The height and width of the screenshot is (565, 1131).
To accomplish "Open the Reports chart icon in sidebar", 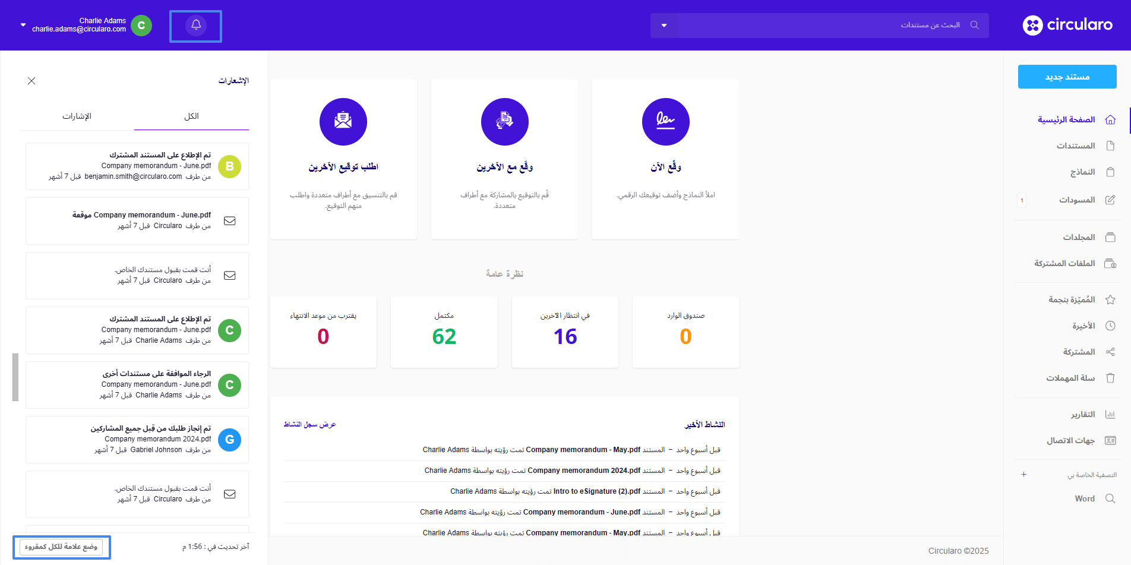I will tap(1110, 414).
